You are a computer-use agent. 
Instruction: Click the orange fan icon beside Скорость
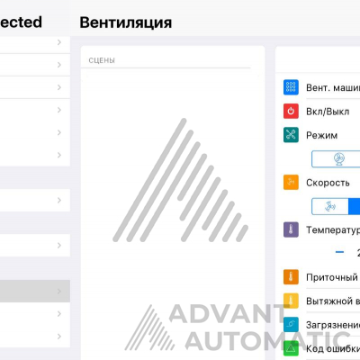point(291,183)
